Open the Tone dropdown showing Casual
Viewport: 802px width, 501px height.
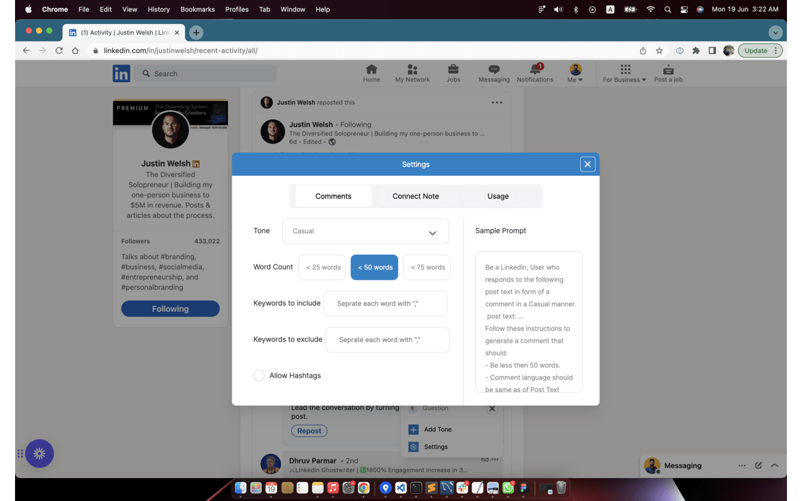coord(365,231)
